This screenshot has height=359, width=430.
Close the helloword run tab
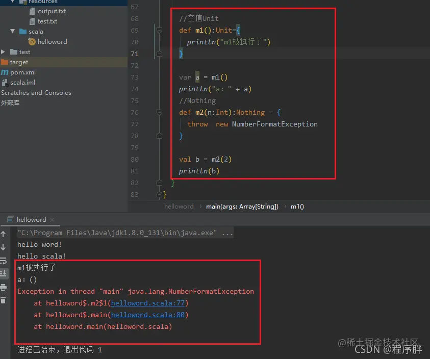pyautogui.click(x=52, y=220)
